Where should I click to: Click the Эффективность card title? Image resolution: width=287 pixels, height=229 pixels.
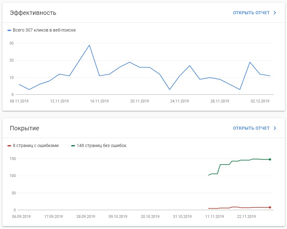[x=33, y=13]
